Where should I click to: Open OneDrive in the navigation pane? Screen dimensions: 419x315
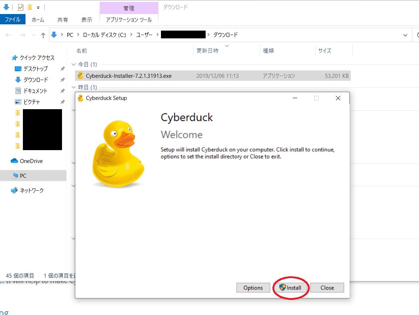point(31,161)
